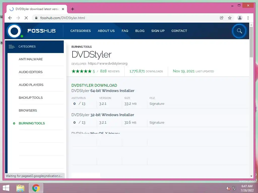Click BURNING TOOLS breadcrumb above title
The image size is (258, 193).
81,47
